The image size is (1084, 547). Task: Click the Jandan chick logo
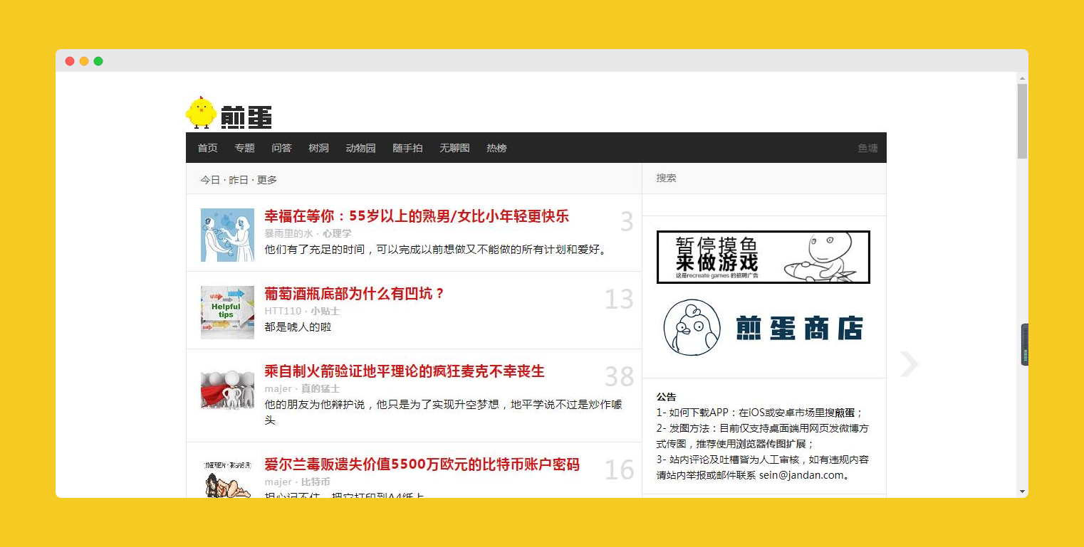[202, 112]
